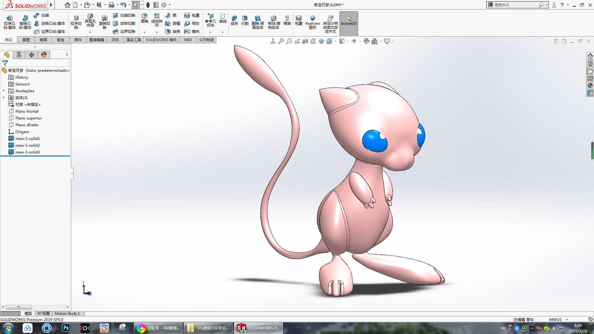
Task: Click the Zoom to Fit magnifier icon
Action: click(x=281, y=41)
